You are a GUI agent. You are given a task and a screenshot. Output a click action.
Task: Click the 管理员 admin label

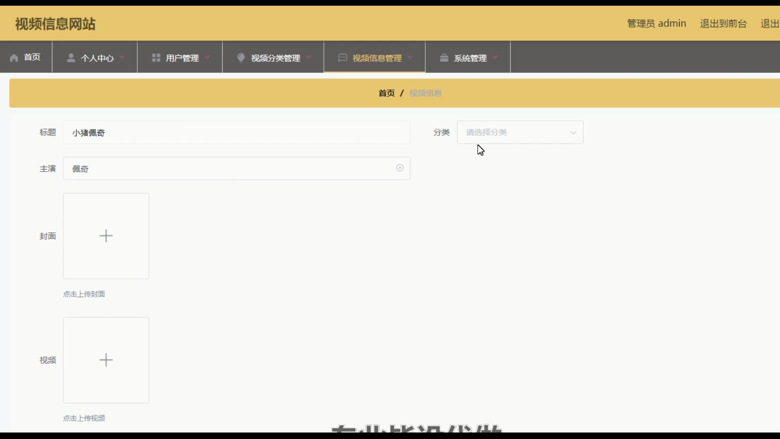pos(656,24)
